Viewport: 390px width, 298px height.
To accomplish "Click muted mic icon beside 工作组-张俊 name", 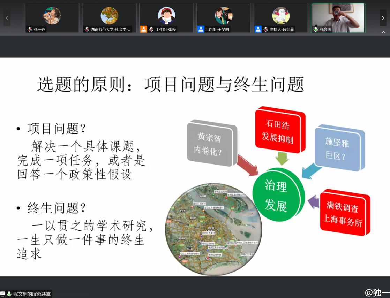I will pyautogui.click(x=151, y=30).
